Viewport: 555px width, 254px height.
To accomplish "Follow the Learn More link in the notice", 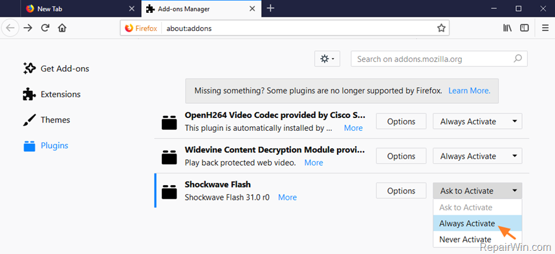I will [470, 91].
